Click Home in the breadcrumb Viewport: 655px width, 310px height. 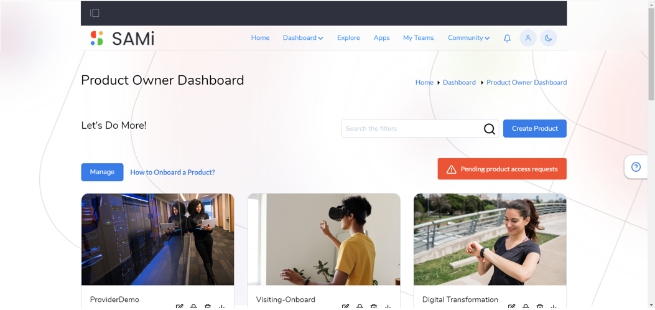coord(424,83)
